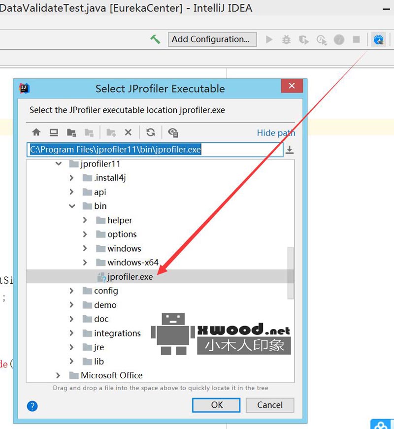Click the blue JProfiler toolbar icon
The width and height of the screenshot is (394, 429).
coord(378,40)
